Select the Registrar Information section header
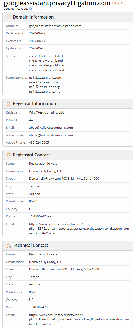Viewport: 136px width, 331px height. pyautogui.click(x=68, y=104)
